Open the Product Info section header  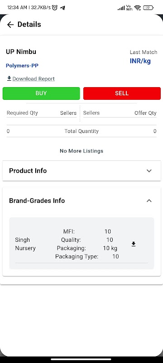click(81, 171)
